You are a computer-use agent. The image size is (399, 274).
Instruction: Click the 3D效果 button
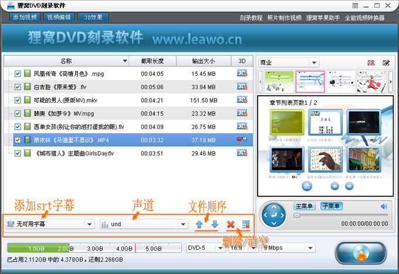click(93, 17)
